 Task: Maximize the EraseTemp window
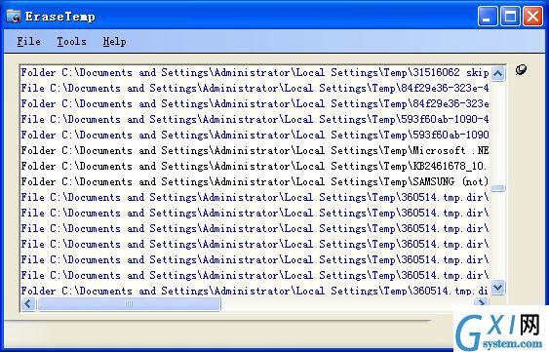pos(510,17)
